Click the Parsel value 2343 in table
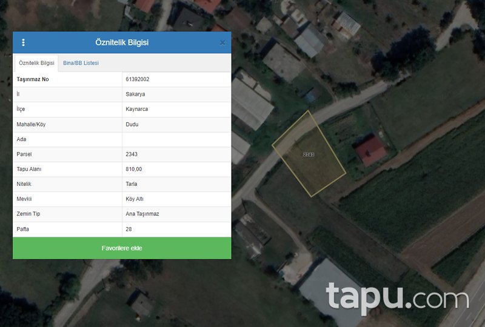Viewport: 485px width, 327px height. coord(132,154)
